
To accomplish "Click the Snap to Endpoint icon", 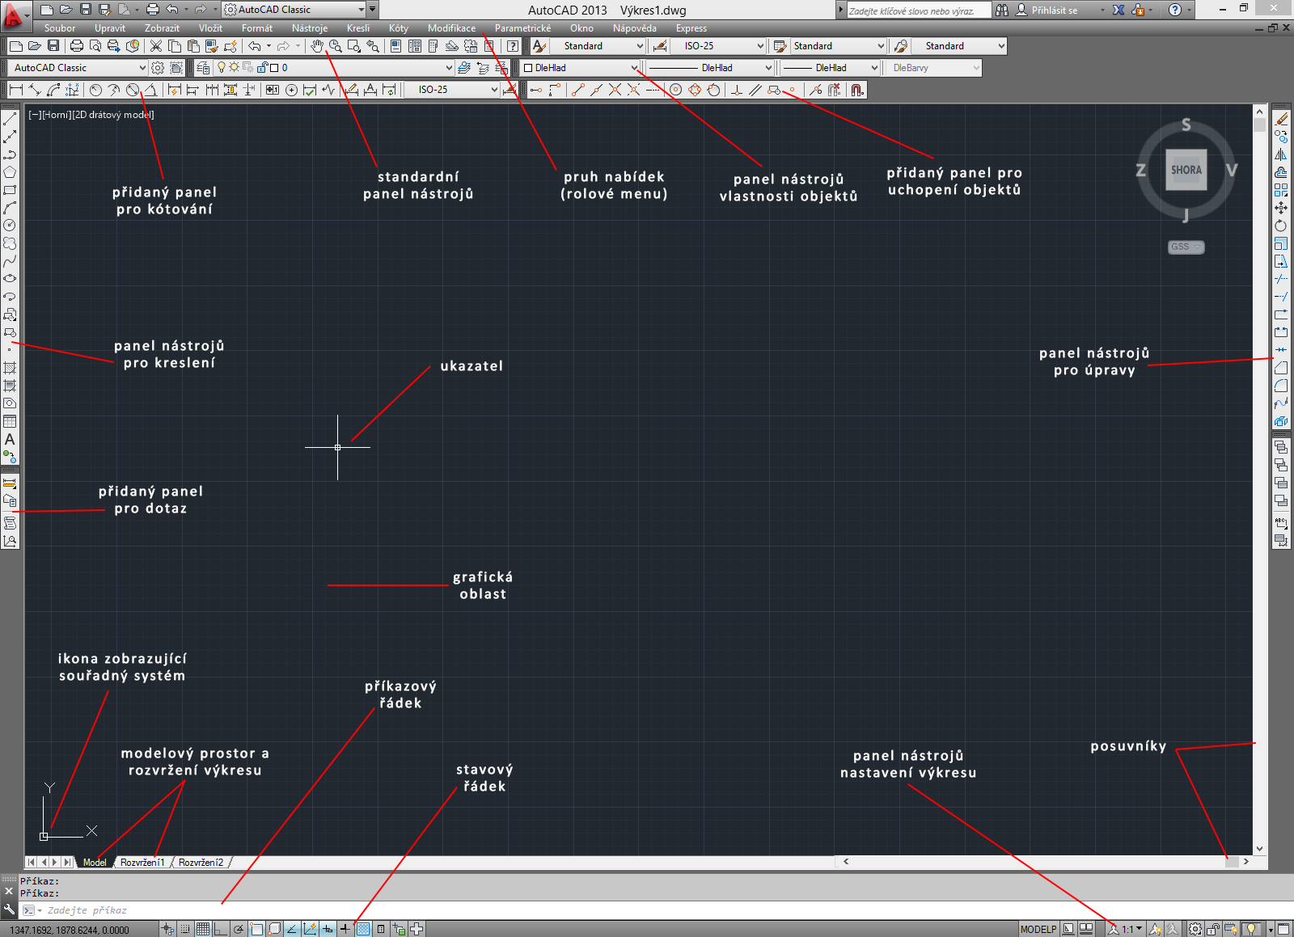I will pos(577,90).
